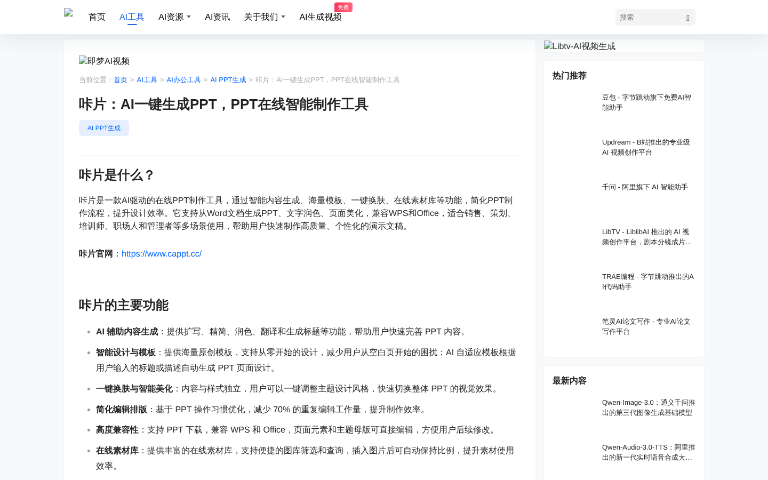Screen dimensions: 768x480
Task: Click 热门推荐 section heading
Action: [570, 76]
